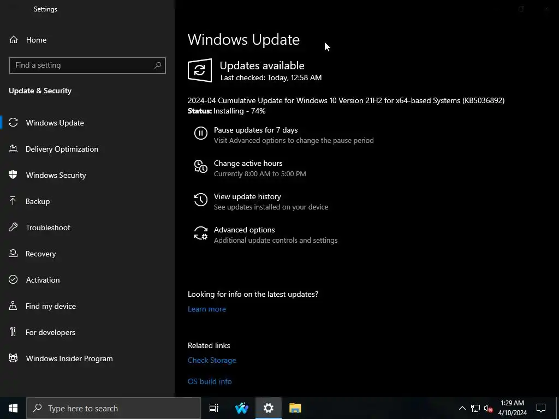Click the Windows Insider Program cat icon
559x419 pixels.
[x=13, y=358]
